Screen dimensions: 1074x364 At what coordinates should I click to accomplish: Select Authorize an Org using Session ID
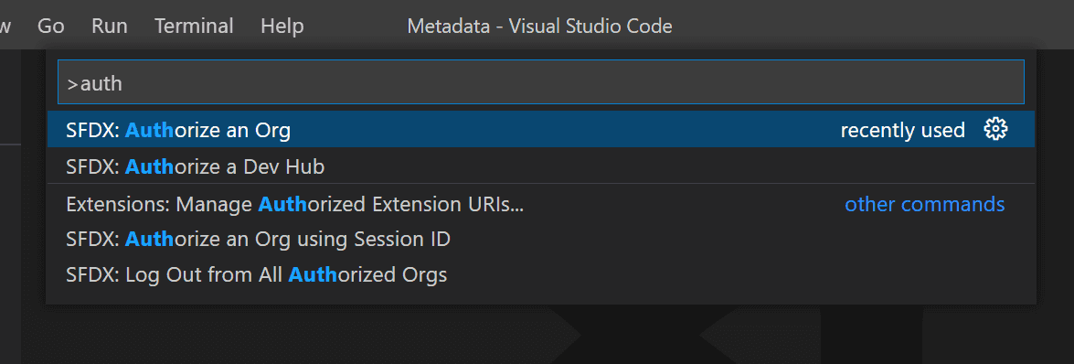541,240
